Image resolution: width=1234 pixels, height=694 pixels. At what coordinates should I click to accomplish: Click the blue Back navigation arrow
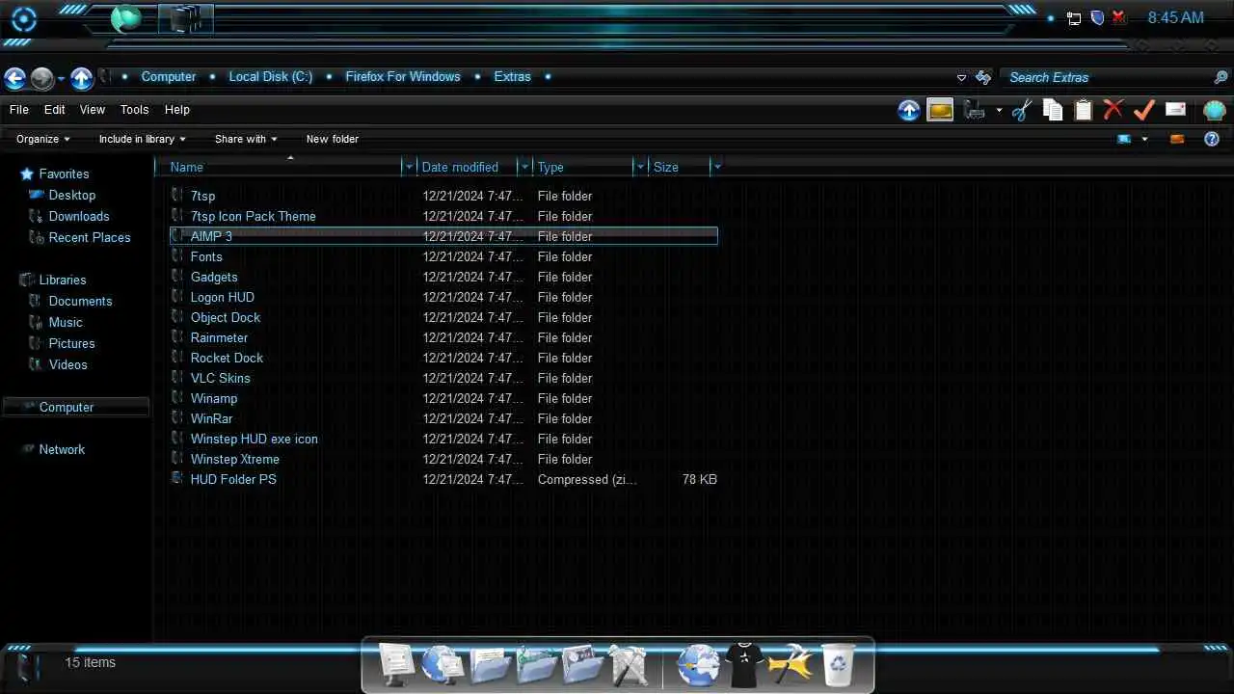(x=14, y=78)
